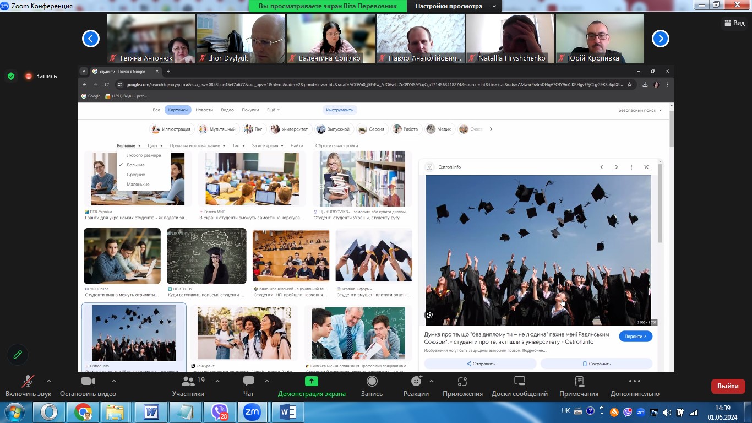Click the Запись record button in toolbar
The image size is (752, 423).
pos(372,386)
